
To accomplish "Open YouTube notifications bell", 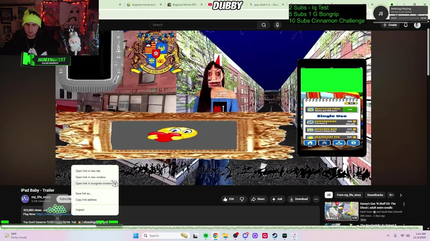I will (406, 25).
